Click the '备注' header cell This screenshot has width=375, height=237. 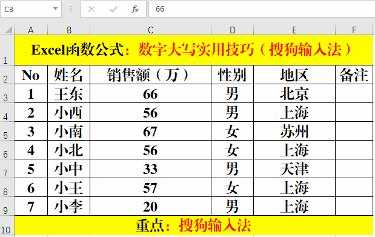click(x=354, y=75)
